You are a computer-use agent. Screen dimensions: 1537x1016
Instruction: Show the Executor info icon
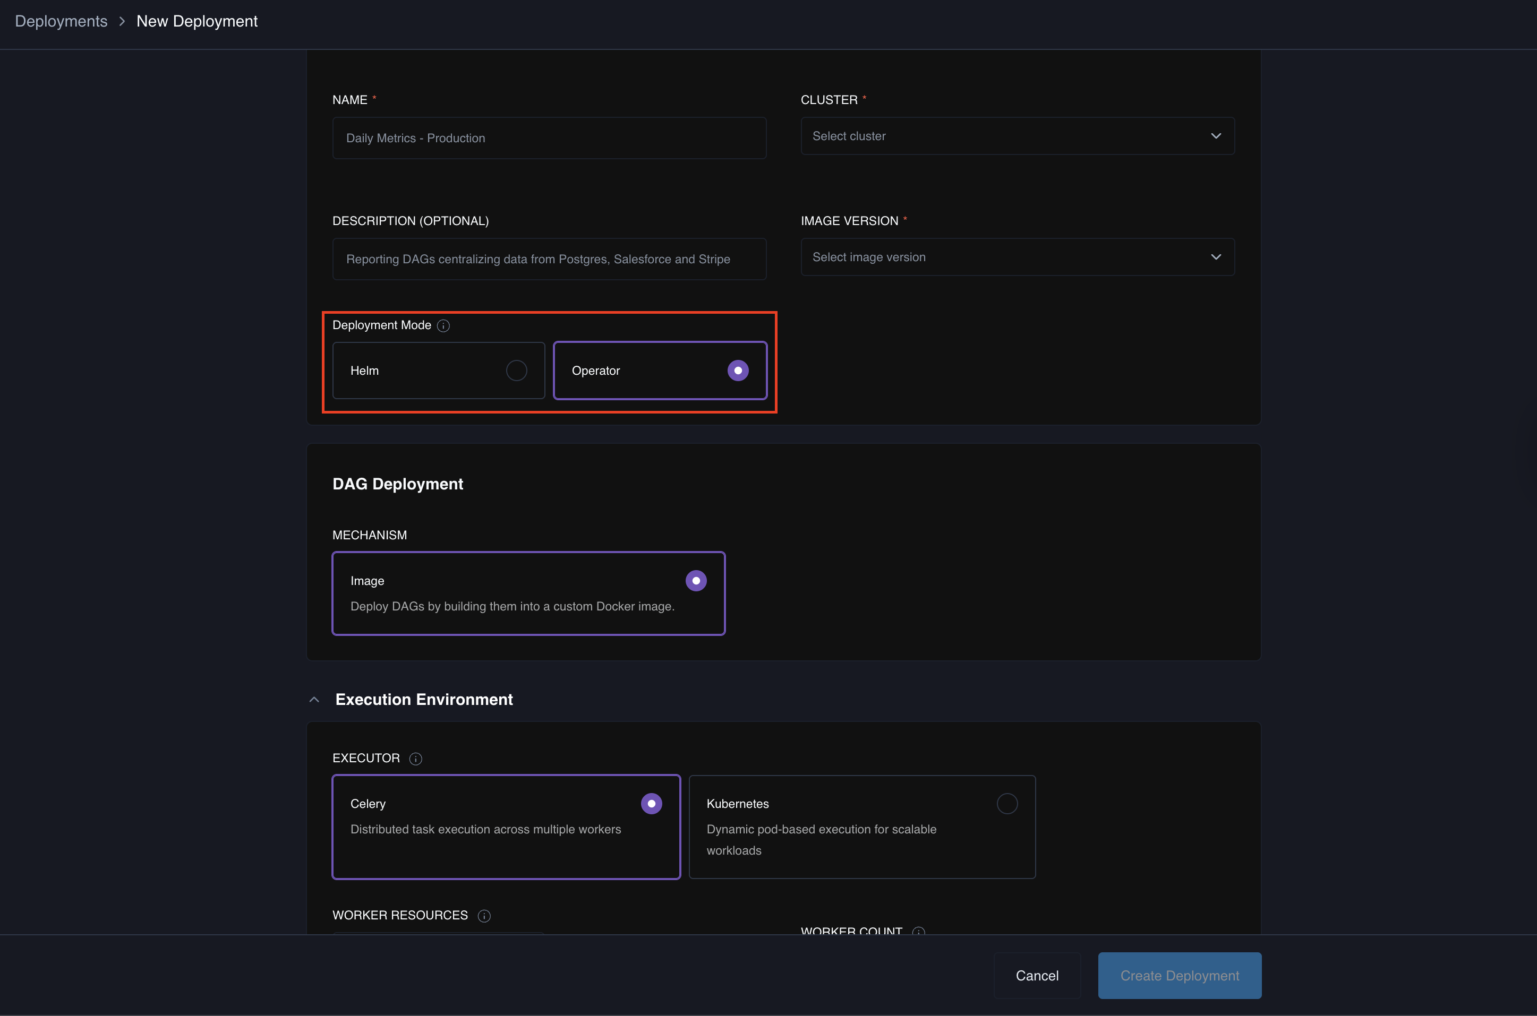[x=415, y=759]
